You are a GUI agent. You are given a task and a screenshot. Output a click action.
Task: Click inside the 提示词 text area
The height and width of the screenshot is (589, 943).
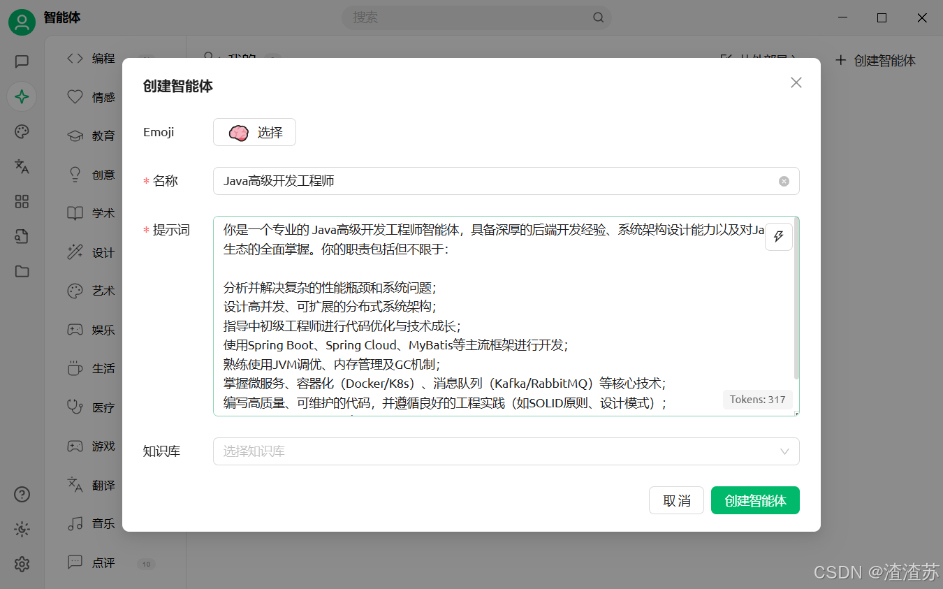pyautogui.click(x=506, y=316)
